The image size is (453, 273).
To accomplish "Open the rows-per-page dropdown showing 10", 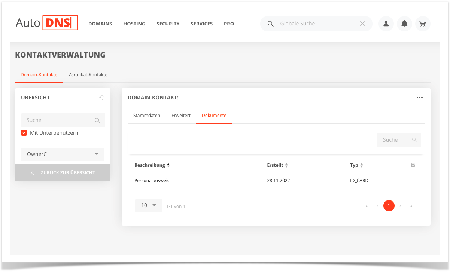I will tap(149, 205).
